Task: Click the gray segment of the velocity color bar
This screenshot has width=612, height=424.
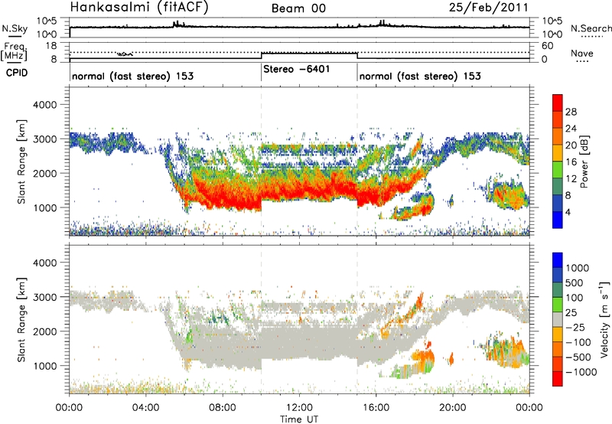Action: [x=558, y=320]
